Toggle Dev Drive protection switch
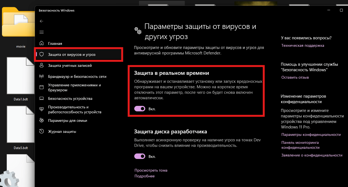 coord(140,156)
